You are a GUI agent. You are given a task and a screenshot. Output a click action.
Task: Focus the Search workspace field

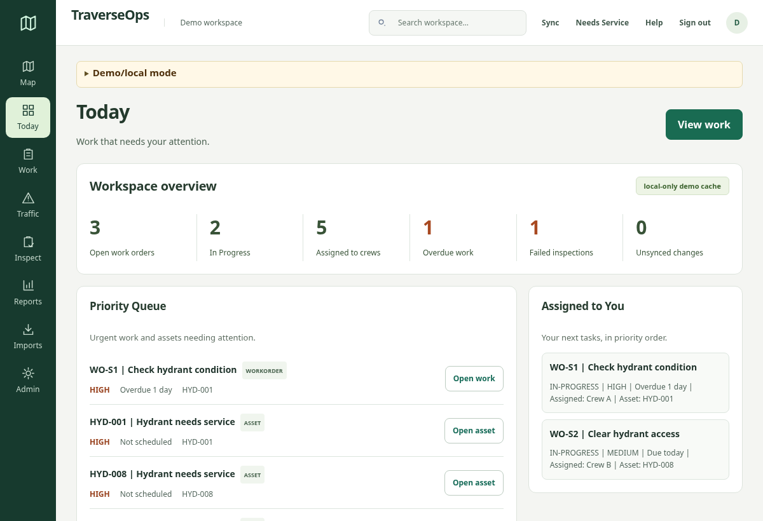point(448,23)
